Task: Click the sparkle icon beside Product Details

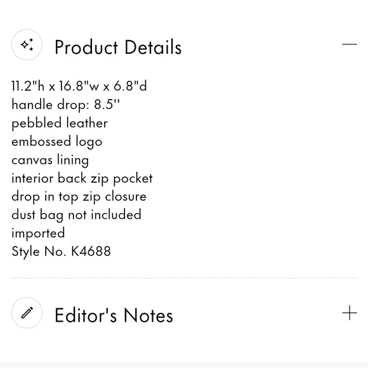Action: pos(27,44)
